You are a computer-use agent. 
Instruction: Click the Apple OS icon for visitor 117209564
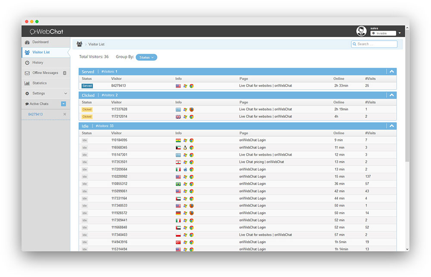[185, 170]
